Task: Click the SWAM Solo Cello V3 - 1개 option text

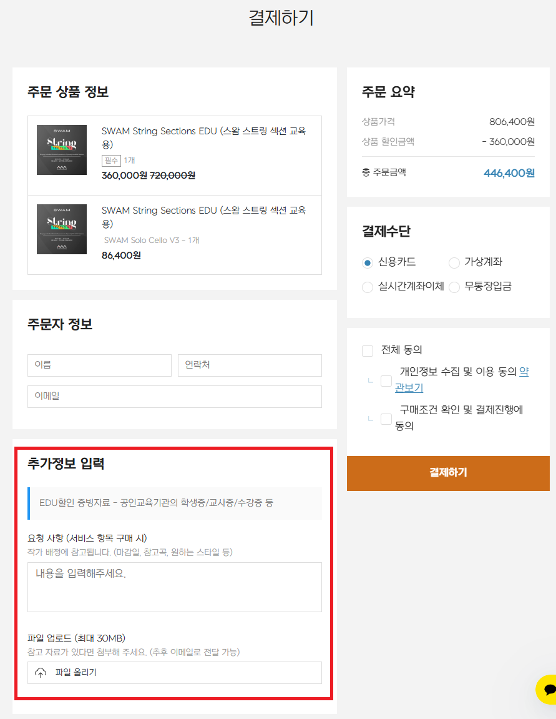Action: 152,240
